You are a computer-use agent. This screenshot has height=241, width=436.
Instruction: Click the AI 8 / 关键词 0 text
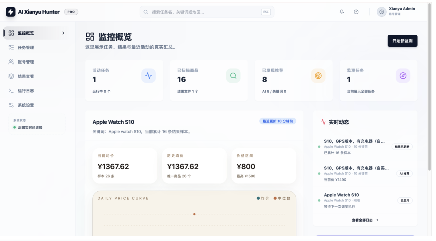pyautogui.click(x=274, y=91)
